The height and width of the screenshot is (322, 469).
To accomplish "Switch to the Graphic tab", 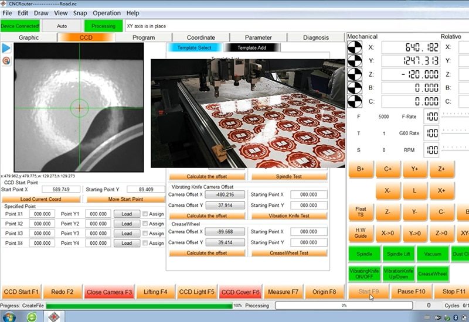I will coord(28,37).
